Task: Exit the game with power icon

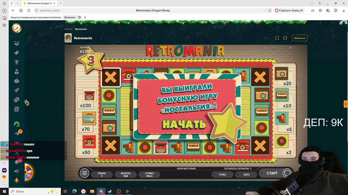Action: click(290, 48)
